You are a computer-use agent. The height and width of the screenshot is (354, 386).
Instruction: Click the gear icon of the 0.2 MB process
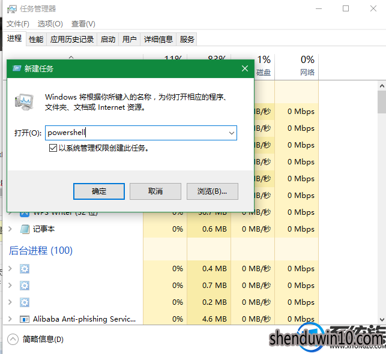point(25,302)
